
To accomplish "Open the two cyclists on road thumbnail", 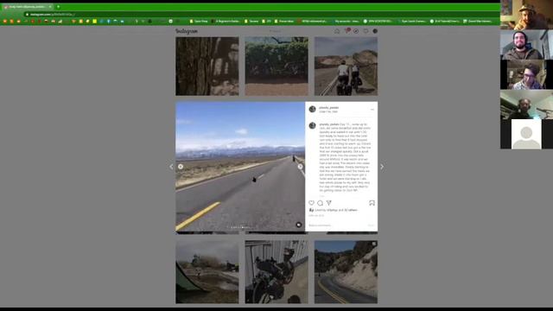I will (x=346, y=67).
